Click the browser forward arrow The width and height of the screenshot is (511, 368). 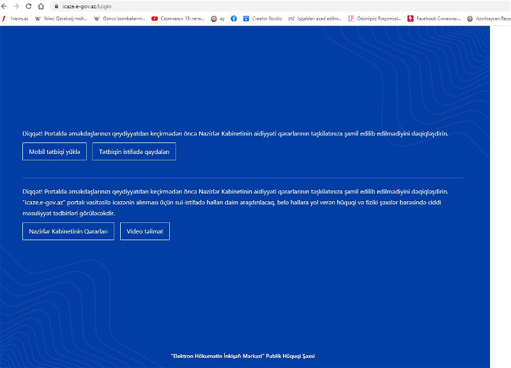click(17, 6)
